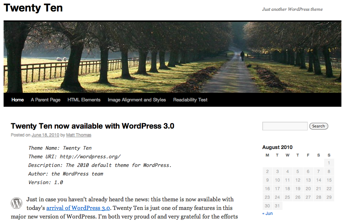Click the site tagline Just another WordPress theme
345x221 pixels.
coord(293,9)
